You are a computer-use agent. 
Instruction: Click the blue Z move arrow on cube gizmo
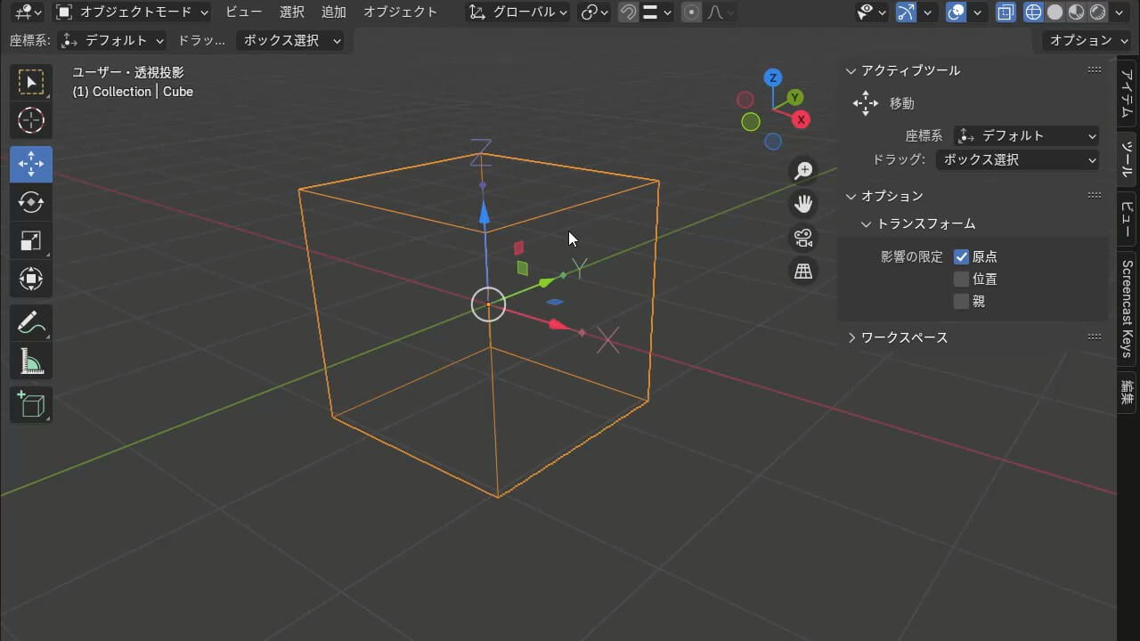coord(484,213)
